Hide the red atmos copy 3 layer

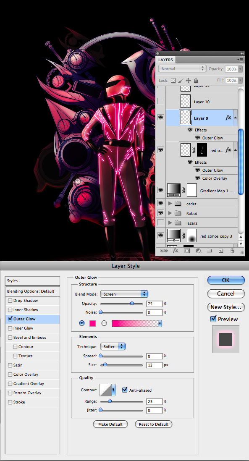pyautogui.click(x=161, y=236)
